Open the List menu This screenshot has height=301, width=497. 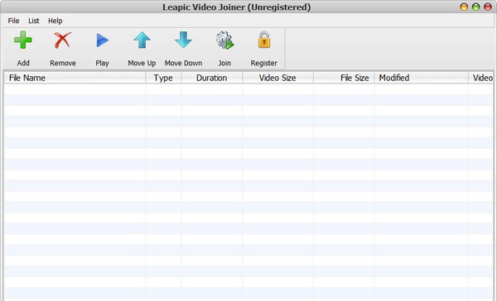click(34, 21)
